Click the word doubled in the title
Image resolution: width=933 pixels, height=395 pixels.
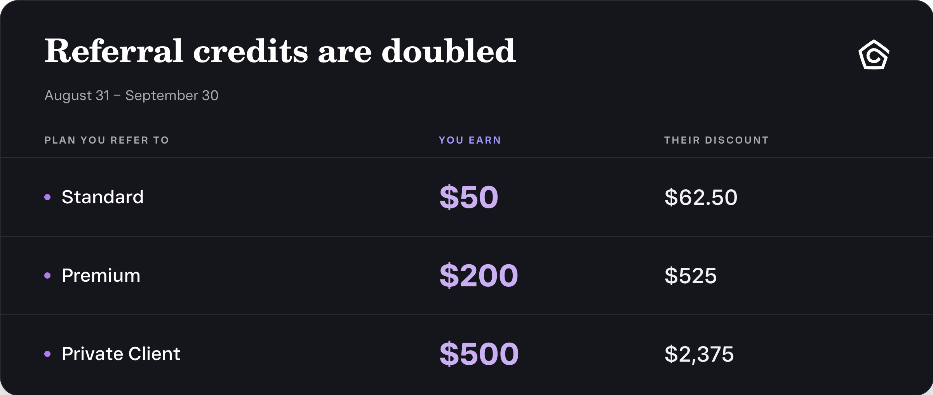point(449,50)
